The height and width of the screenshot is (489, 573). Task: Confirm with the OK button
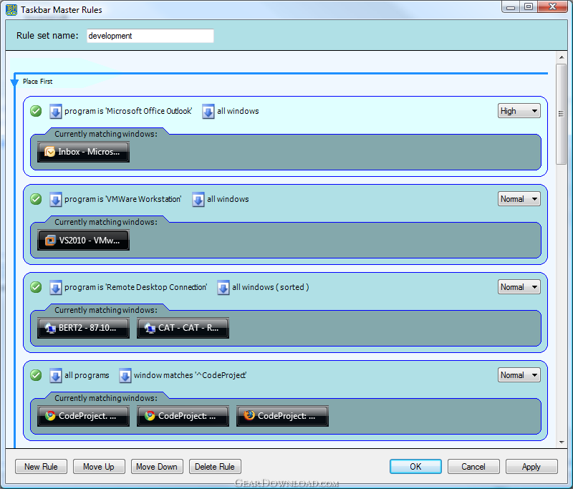415,467
